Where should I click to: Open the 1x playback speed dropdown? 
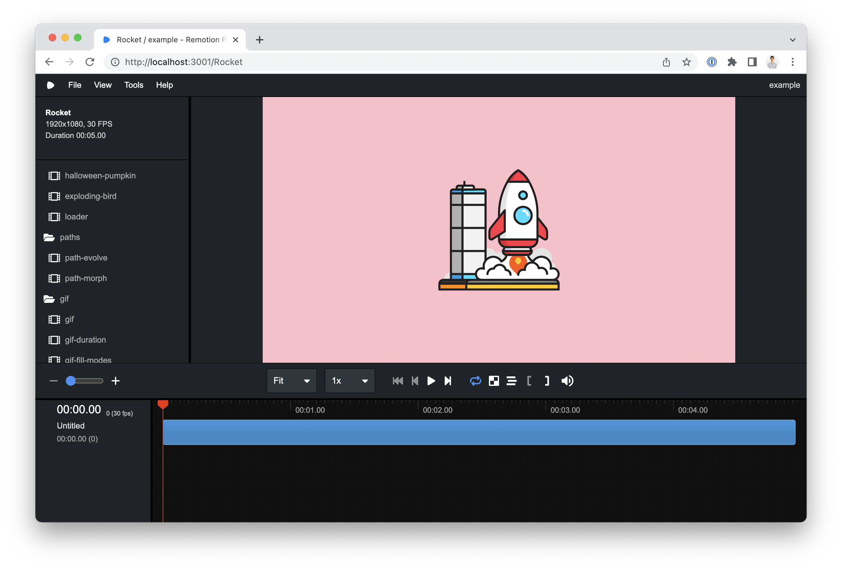(x=350, y=381)
